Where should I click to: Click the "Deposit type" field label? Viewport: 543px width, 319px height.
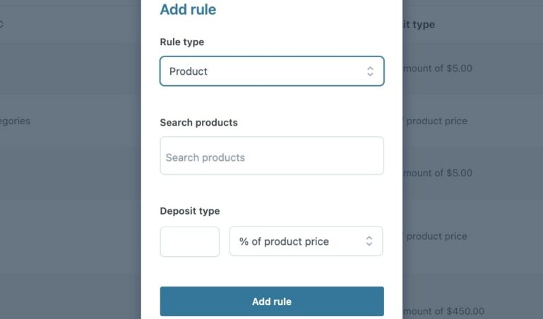click(190, 211)
